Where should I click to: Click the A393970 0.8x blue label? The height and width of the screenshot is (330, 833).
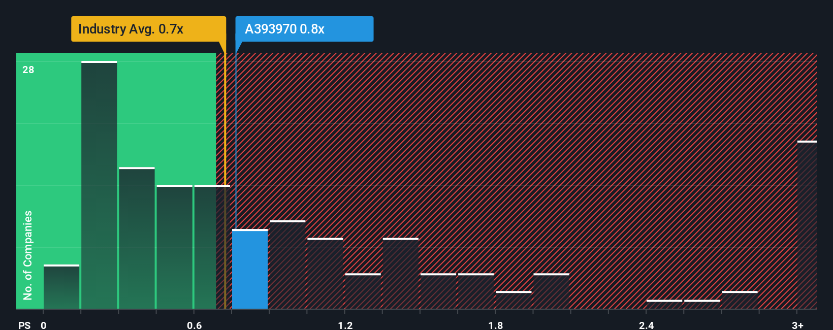[x=304, y=29]
